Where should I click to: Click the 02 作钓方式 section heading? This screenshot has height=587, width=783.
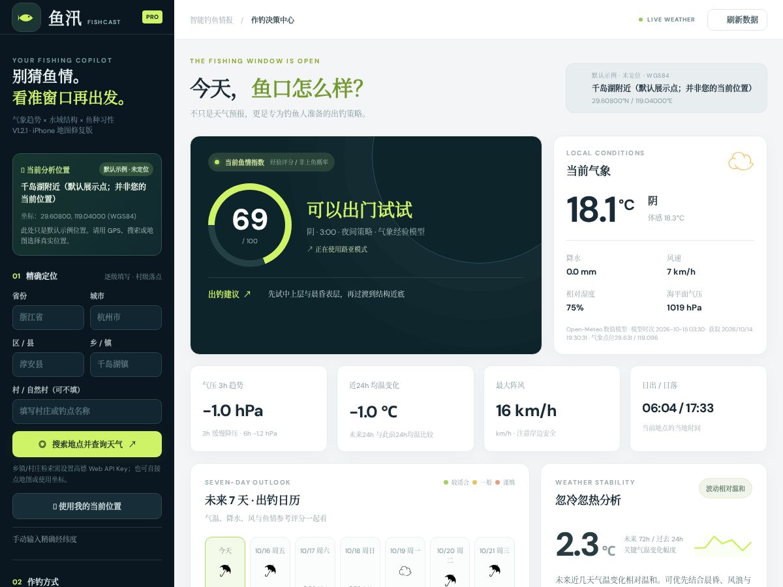(37, 581)
